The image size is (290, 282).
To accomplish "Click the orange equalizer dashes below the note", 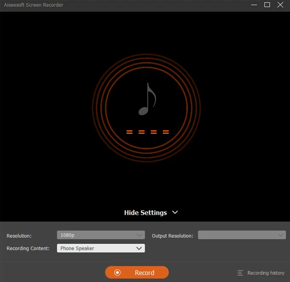I will [148, 132].
